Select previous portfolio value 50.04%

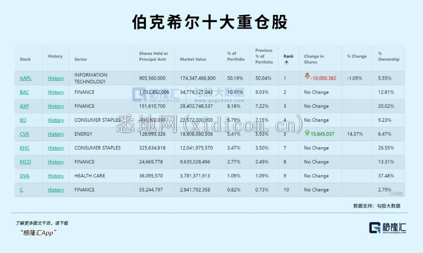pos(263,78)
